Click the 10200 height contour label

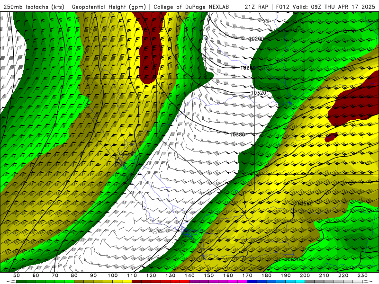tap(256, 39)
